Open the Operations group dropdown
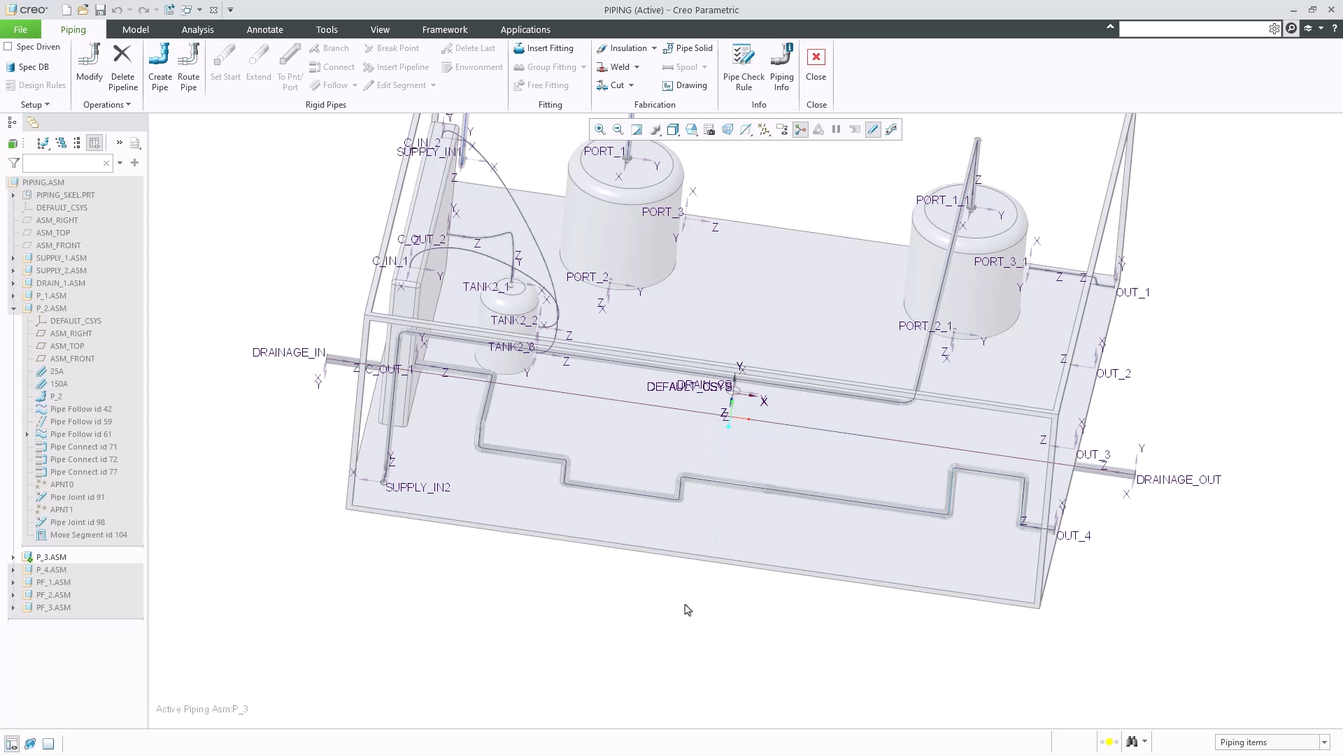Image resolution: width=1343 pixels, height=755 pixels. pos(106,105)
